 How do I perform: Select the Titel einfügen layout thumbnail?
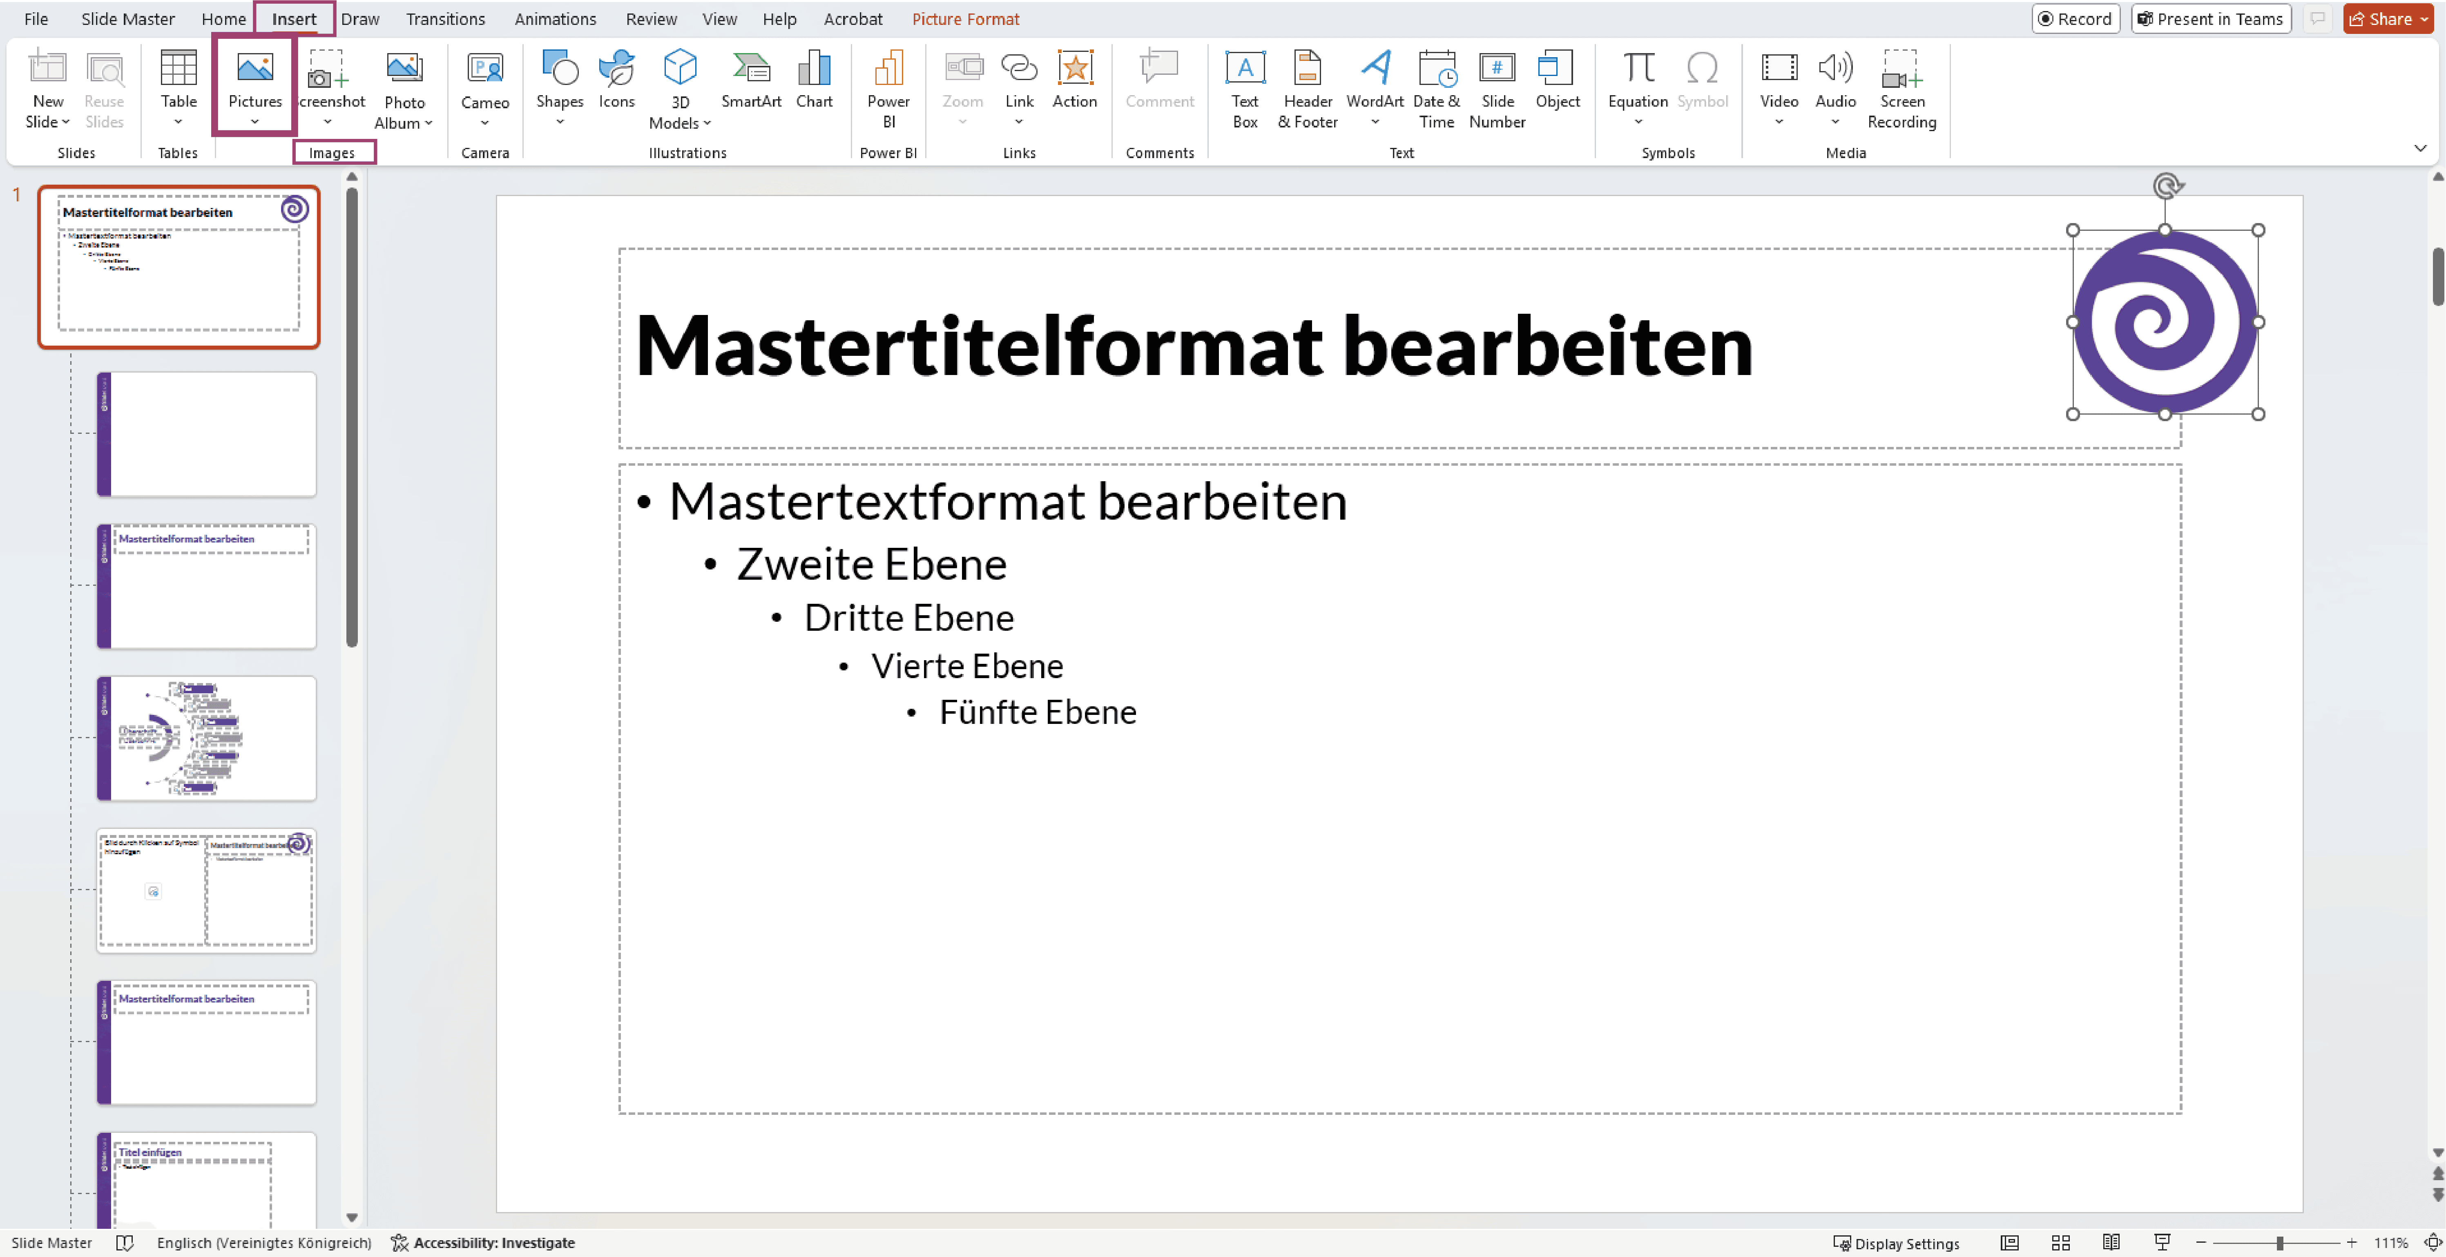point(206,1181)
